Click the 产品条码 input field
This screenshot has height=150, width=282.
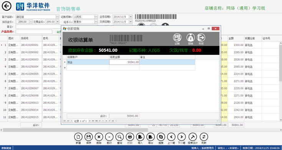(x=34, y=32)
